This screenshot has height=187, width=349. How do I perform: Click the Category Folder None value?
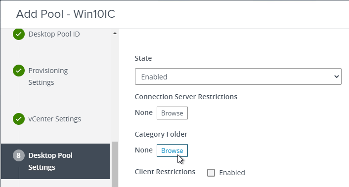pyautogui.click(x=143, y=150)
